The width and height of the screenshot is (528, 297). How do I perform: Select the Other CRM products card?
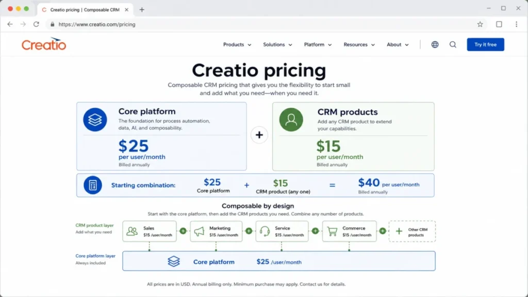pyautogui.click(x=412, y=232)
